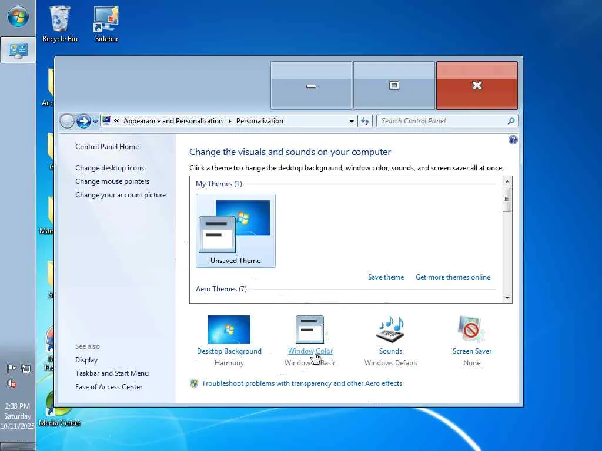Go to Appearance and Personalization breadcrumb

[173, 121]
